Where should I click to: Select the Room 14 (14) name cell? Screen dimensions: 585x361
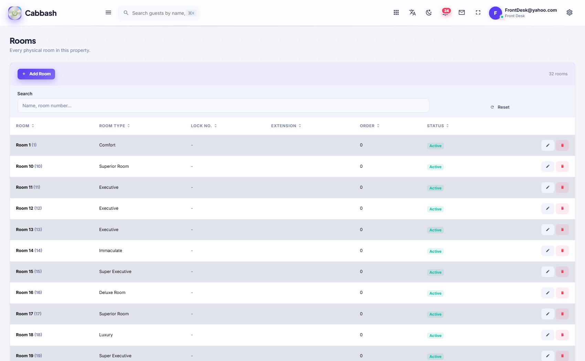29,251
